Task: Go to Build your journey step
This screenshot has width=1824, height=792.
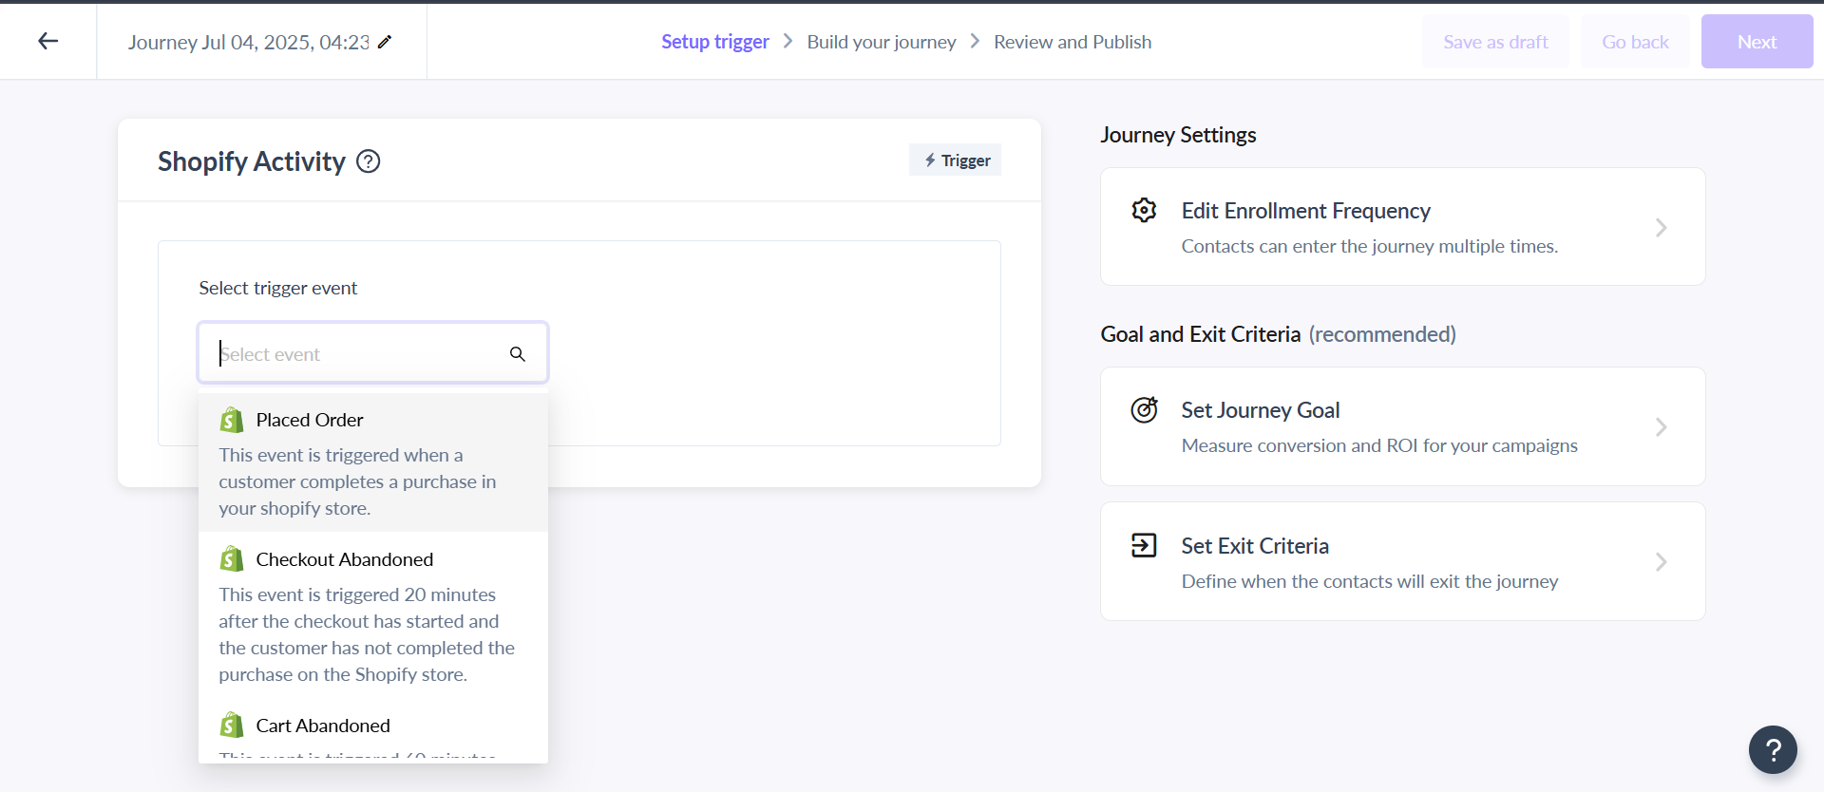Action: [x=882, y=42]
